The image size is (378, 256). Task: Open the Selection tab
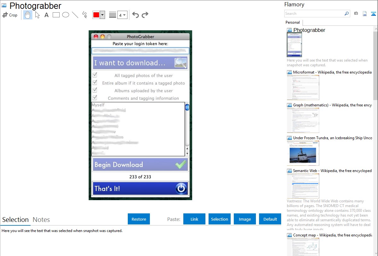coord(15,220)
